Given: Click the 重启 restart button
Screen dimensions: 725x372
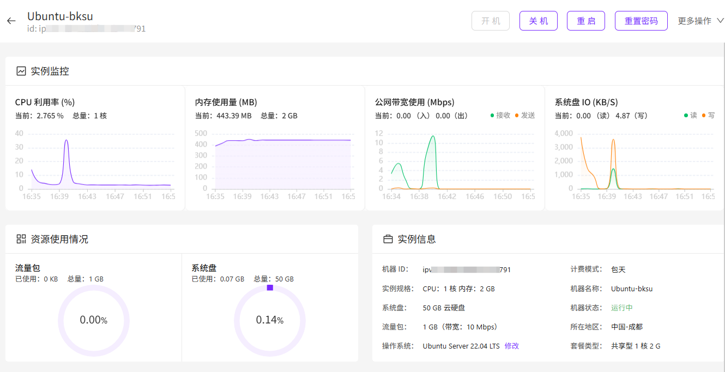Looking at the screenshot, I should pos(586,21).
